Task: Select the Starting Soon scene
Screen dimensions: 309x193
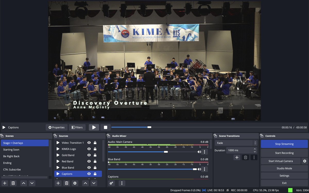Action: [x=25, y=150]
